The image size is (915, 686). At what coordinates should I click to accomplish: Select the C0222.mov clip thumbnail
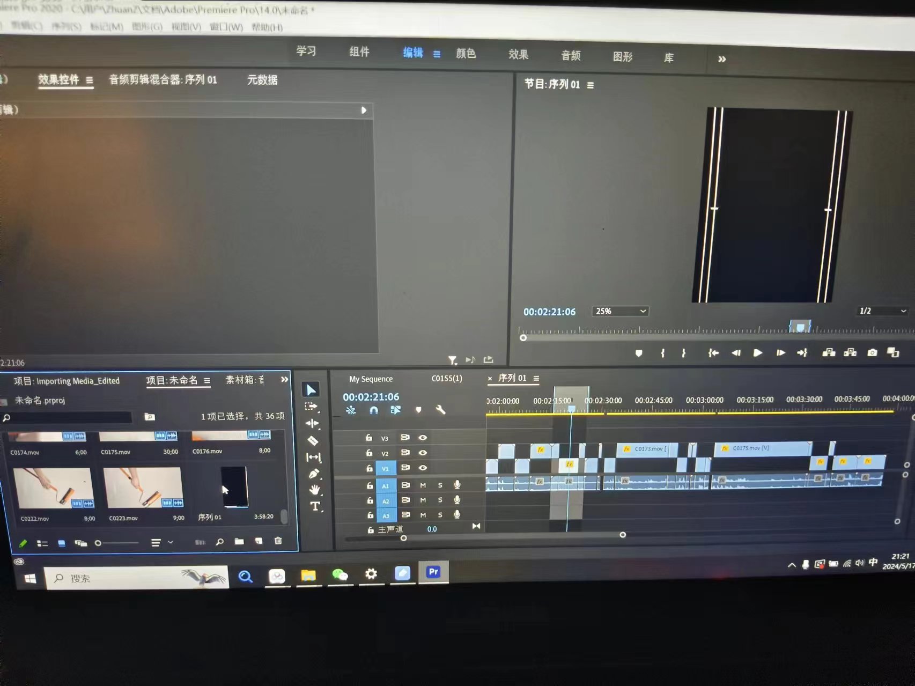coord(53,488)
